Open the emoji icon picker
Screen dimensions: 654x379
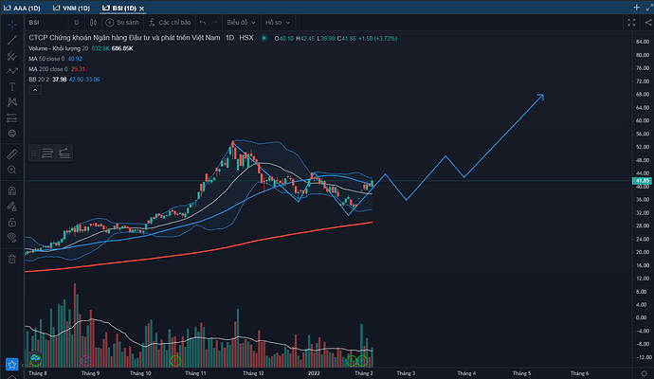click(x=12, y=134)
